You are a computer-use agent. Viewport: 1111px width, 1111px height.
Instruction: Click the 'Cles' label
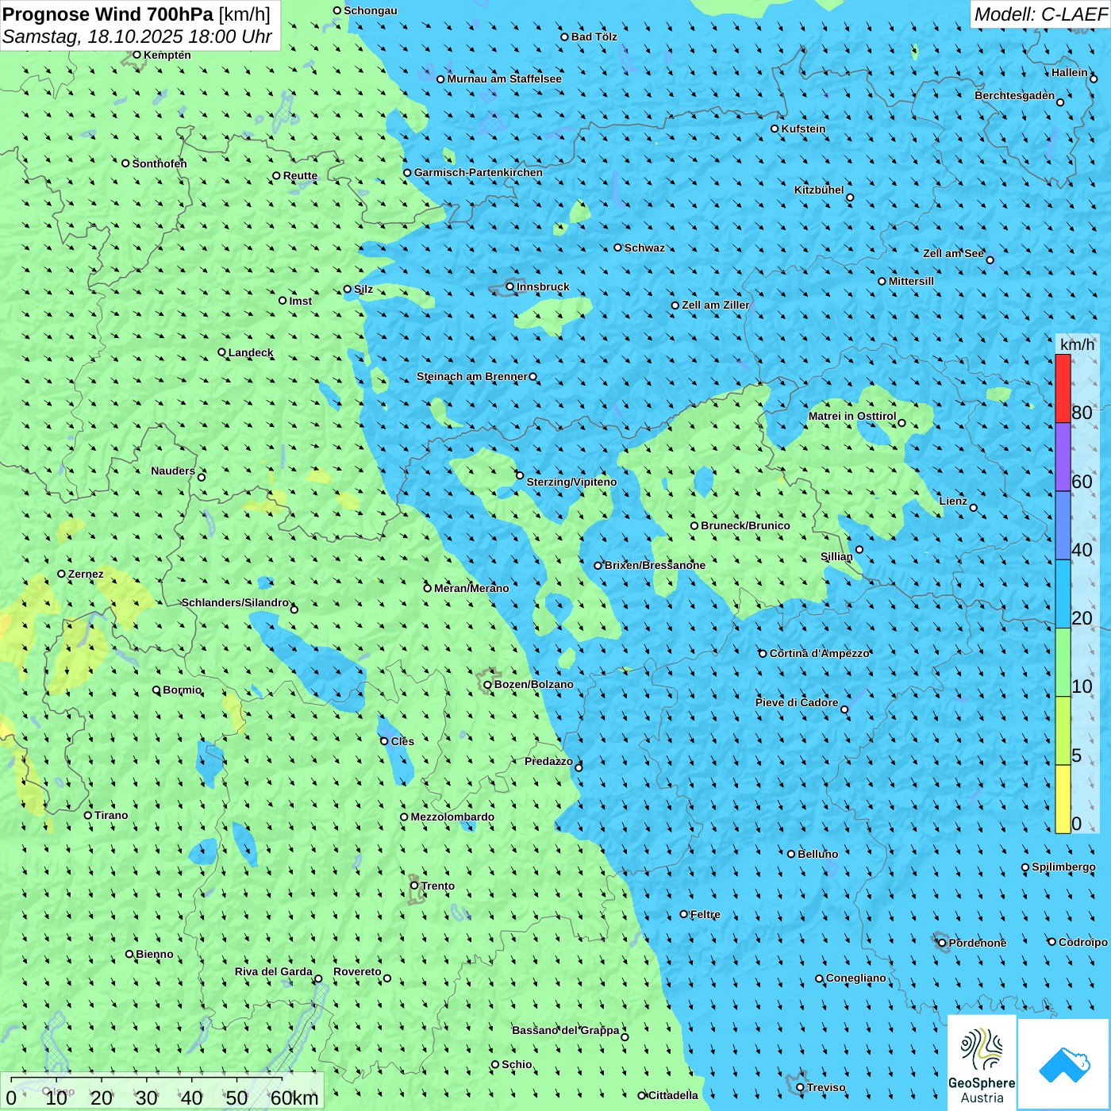click(402, 741)
